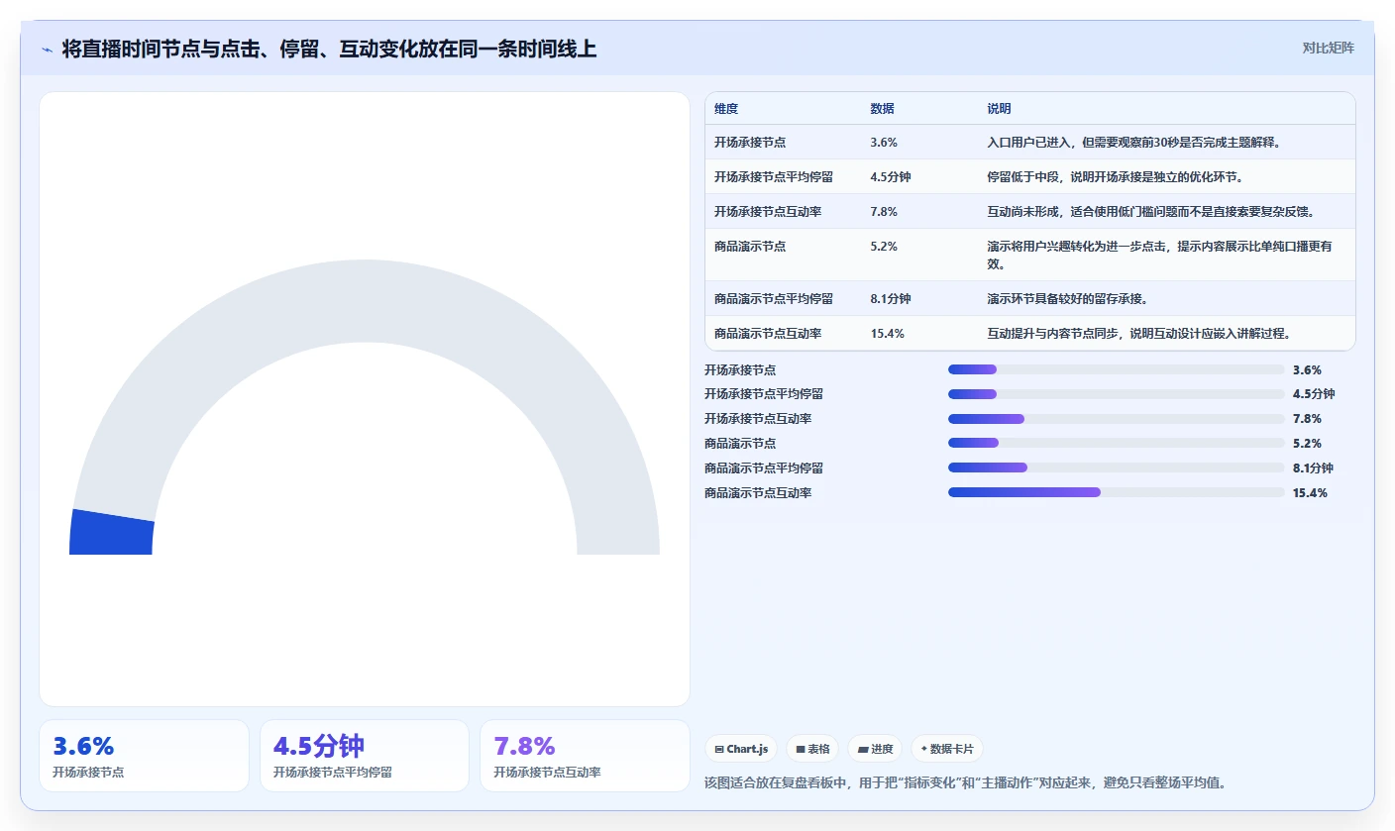Click the 开场承接节点互动率 7.8% progress bar
This screenshot has height=831, width=1395.
pos(1116,419)
